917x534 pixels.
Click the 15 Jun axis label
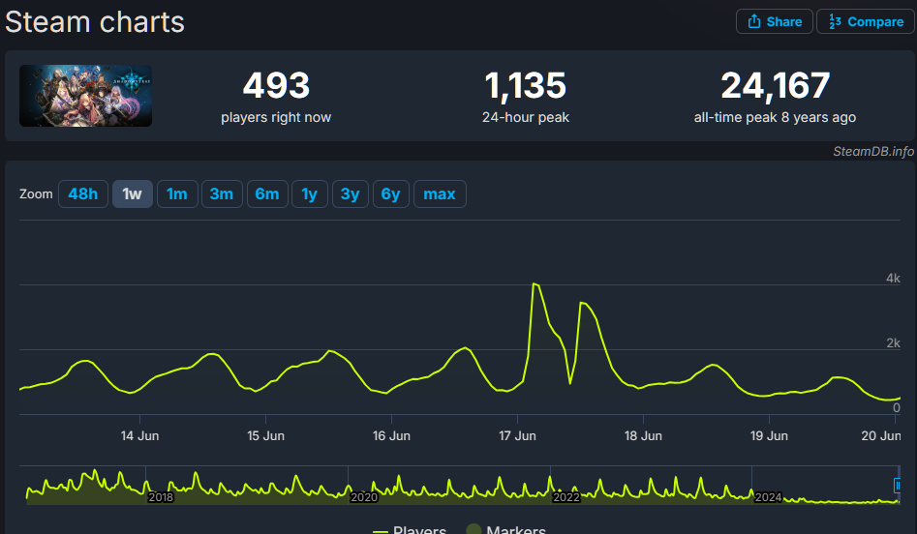click(x=265, y=436)
